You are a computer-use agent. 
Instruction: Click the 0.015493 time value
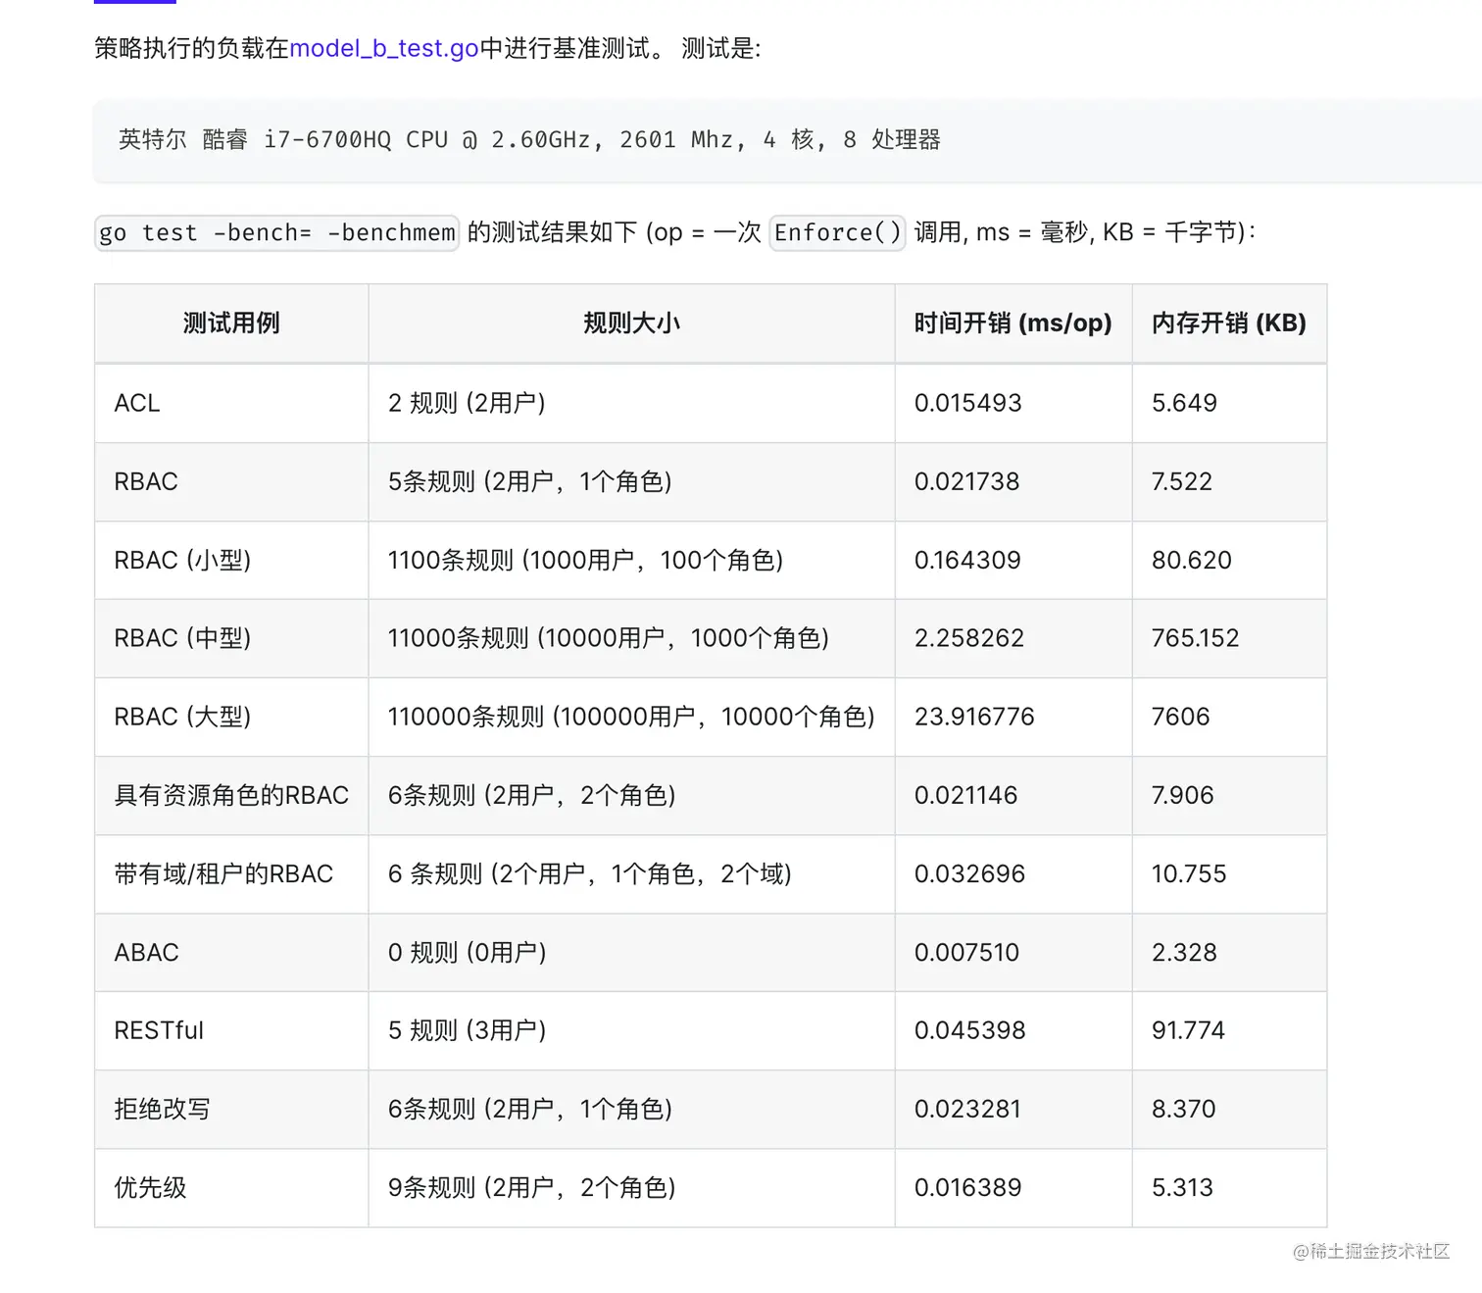(967, 403)
